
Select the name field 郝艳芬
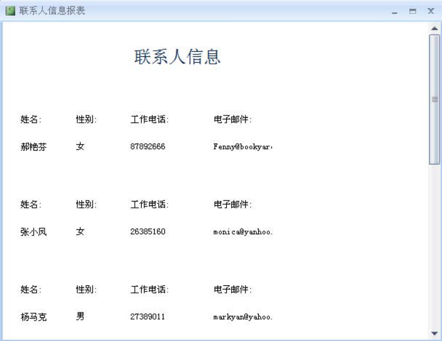(34, 147)
